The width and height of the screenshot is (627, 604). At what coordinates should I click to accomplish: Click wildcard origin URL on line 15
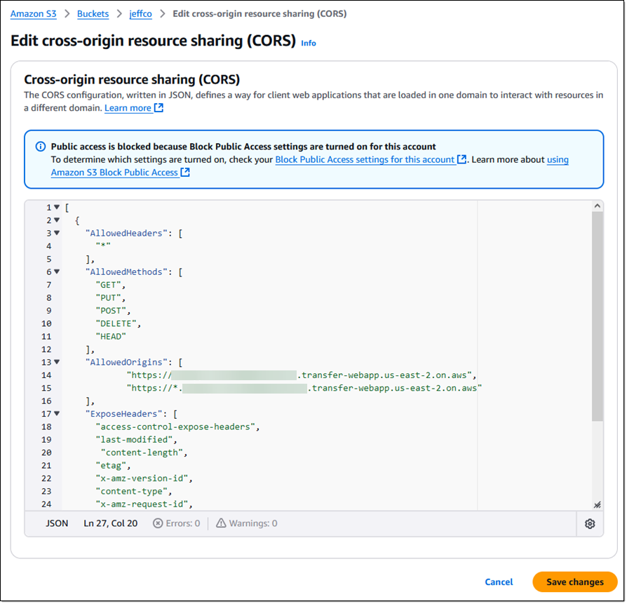[304, 388]
